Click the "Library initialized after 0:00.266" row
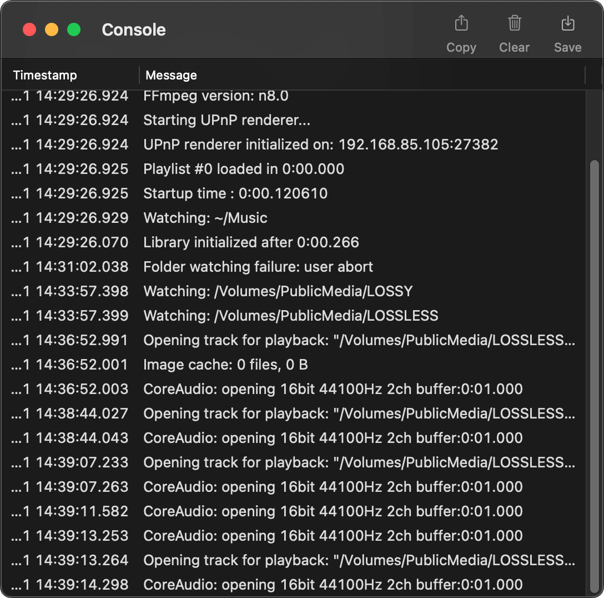The height and width of the screenshot is (598, 604). click(x=251, y=243)
